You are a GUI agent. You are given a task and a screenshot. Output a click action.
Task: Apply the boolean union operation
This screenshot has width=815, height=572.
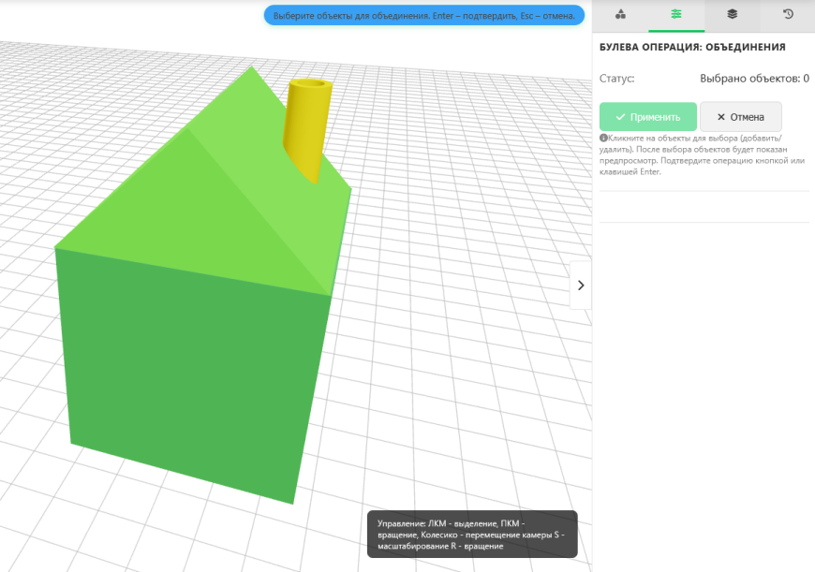pos(647,116)
